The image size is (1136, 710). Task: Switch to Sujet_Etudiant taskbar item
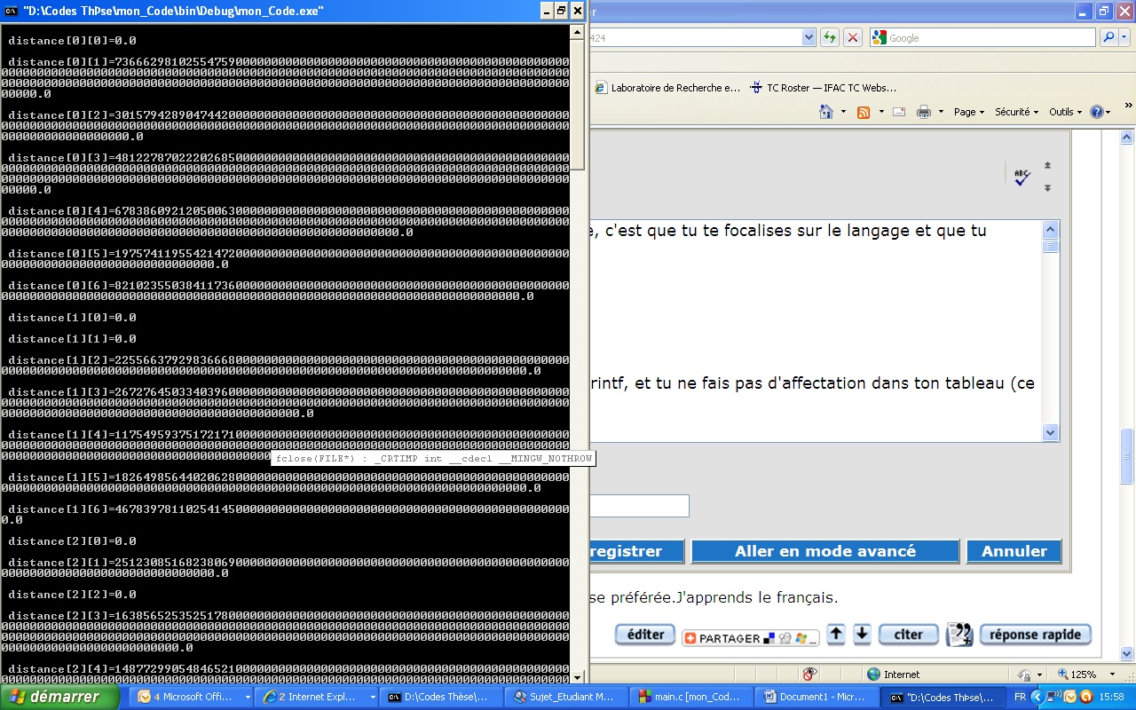567,697
